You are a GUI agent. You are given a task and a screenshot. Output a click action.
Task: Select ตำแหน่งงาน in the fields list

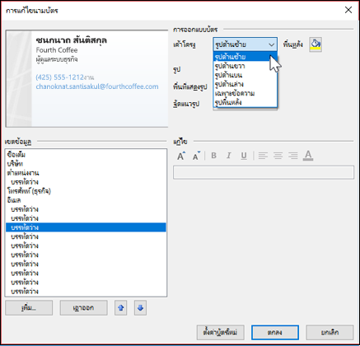click(86, 173)
